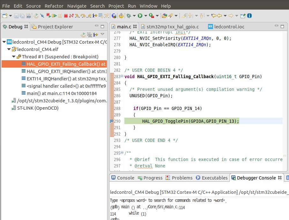The image size is (289, 220).
Task: Stop debugging with red Terminate icon
Action: 66,16
